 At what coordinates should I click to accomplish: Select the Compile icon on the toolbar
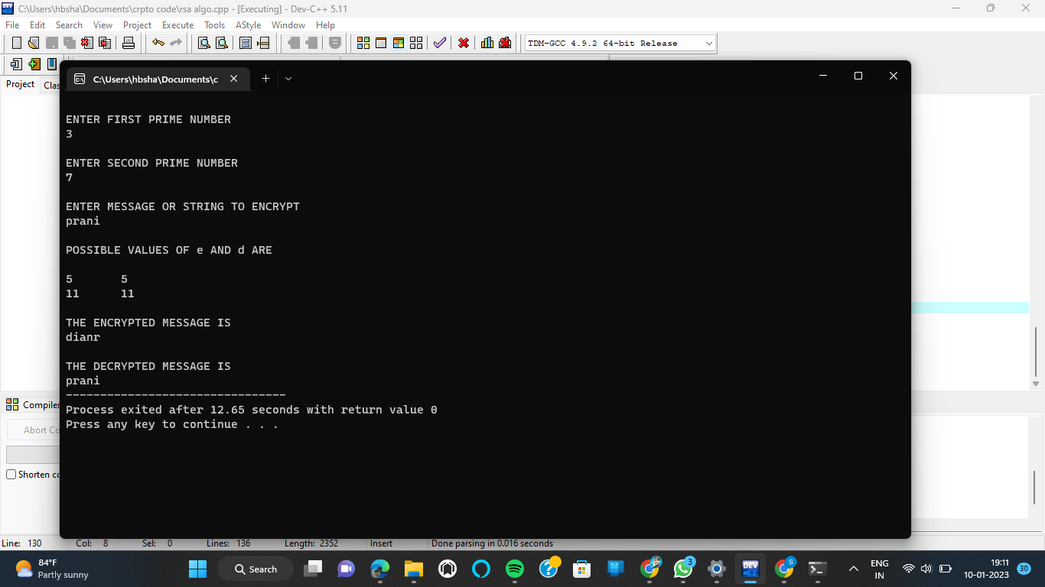coord(364,43)
